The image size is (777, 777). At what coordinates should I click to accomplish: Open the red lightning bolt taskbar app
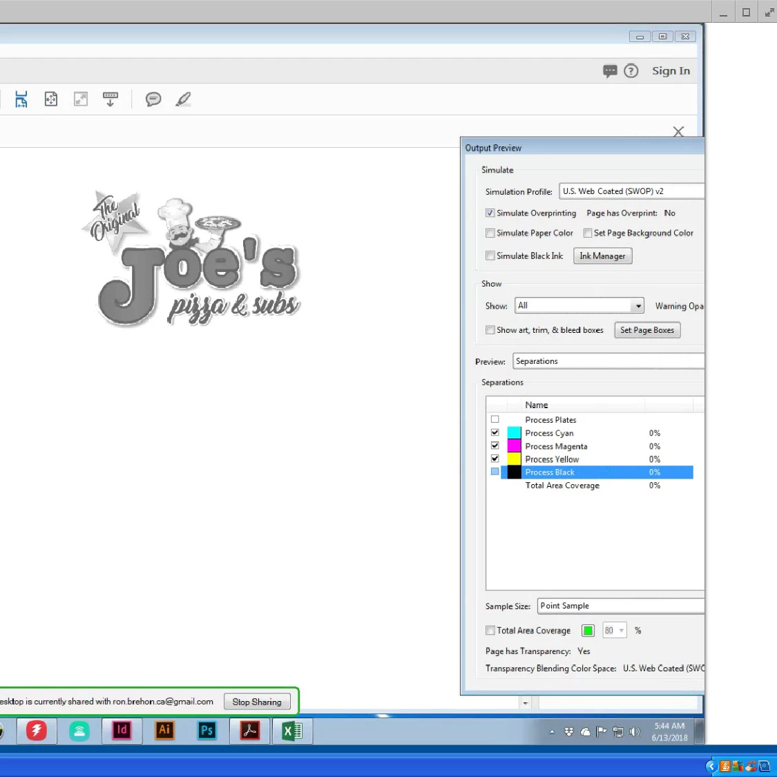tap(36, 731)
